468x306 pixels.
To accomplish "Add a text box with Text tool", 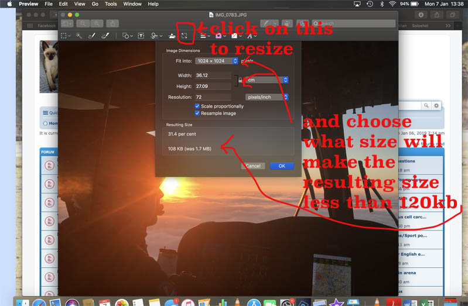I will tap(141, 36).
